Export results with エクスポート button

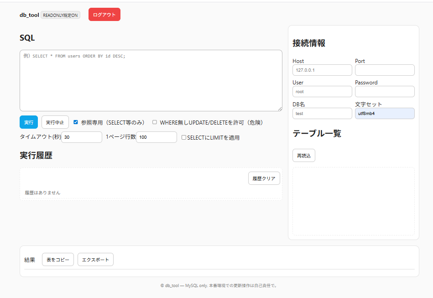point(95,259)
